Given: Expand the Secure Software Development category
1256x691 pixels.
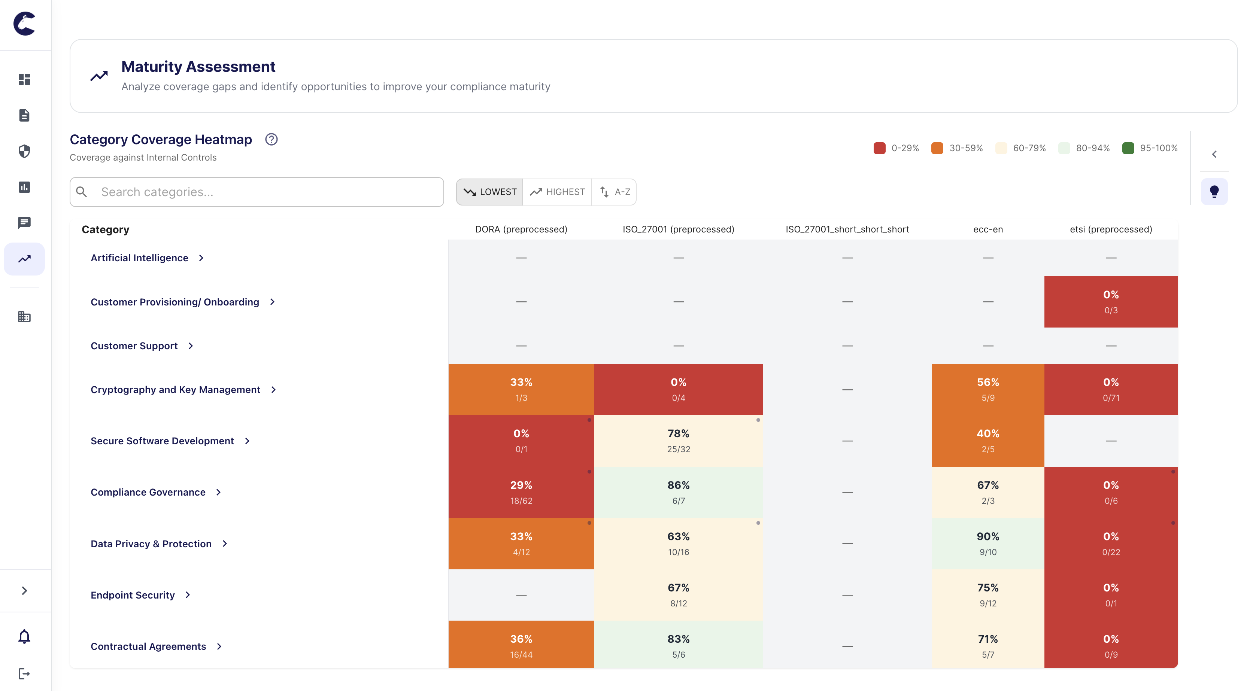Looking at the screenshot, I should pos(247,441).
